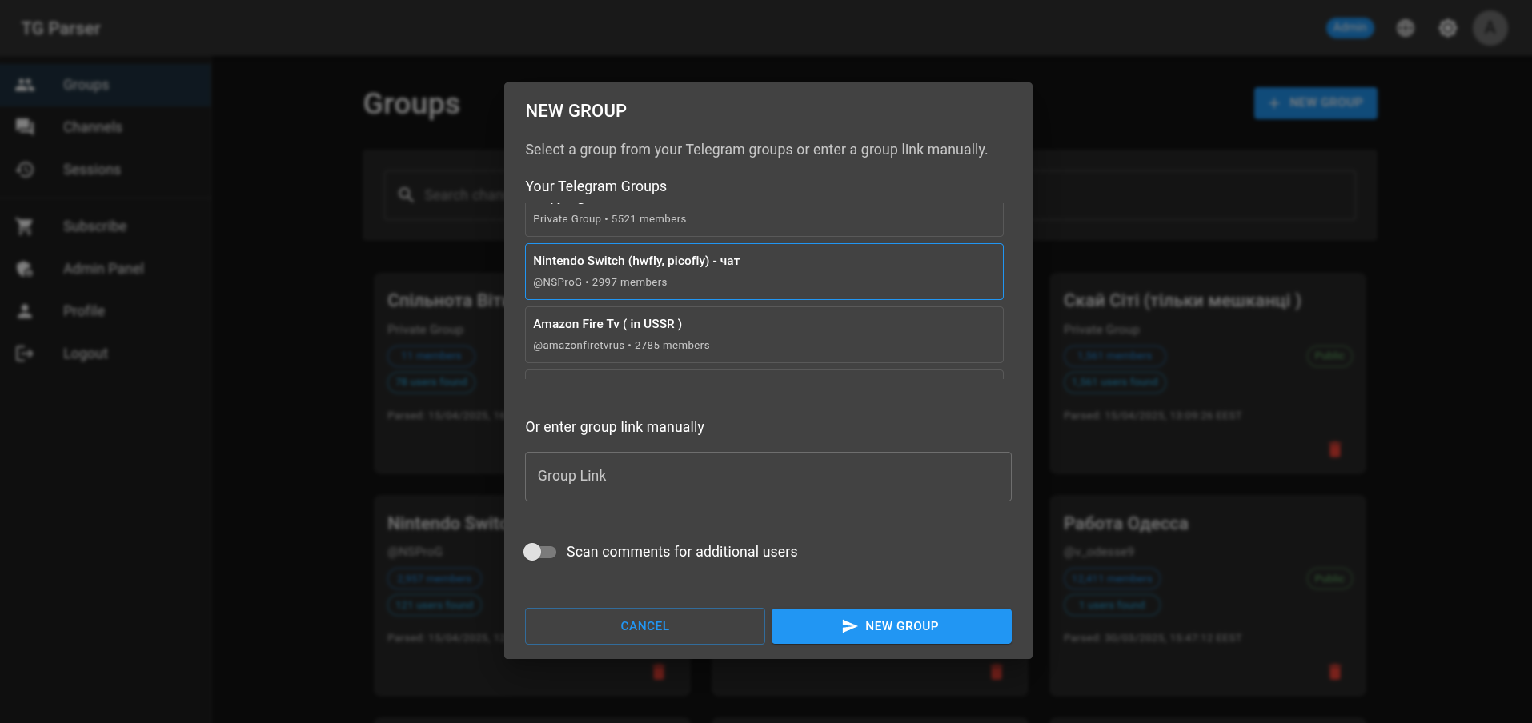Screen dimensions: 1532x723
Task: Click the Profile person icon in sidebar
Action: [25, 311]
